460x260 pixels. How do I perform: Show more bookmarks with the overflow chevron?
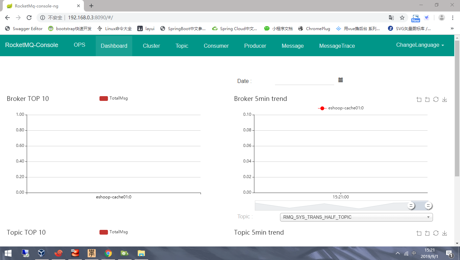(x=452, y=29)
